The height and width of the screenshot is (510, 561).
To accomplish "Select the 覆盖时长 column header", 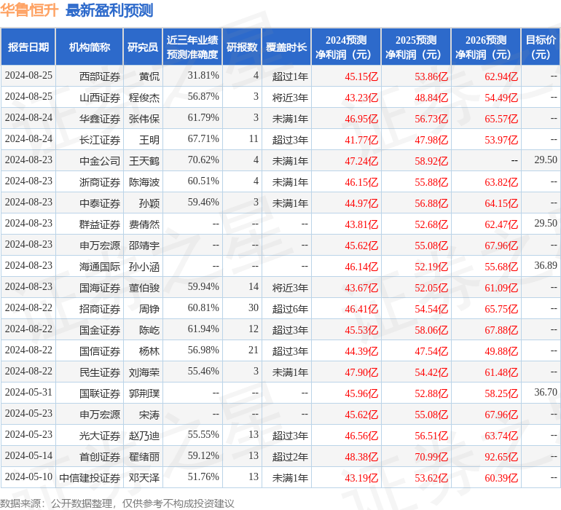I will pyautogui.click(x=286, y=47).
